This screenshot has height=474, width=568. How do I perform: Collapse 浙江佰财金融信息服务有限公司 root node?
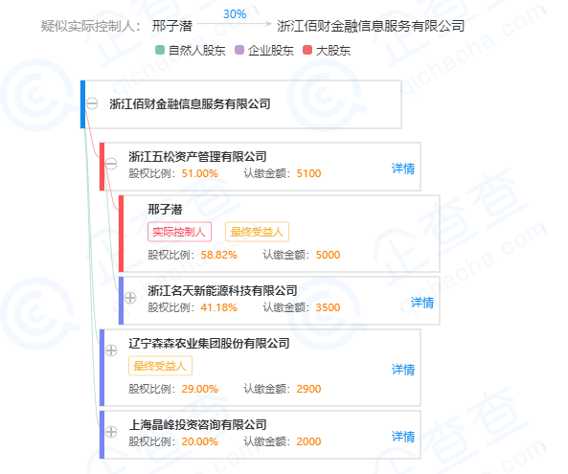point(92,104)
